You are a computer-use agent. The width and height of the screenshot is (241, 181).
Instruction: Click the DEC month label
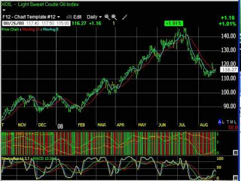42,125
